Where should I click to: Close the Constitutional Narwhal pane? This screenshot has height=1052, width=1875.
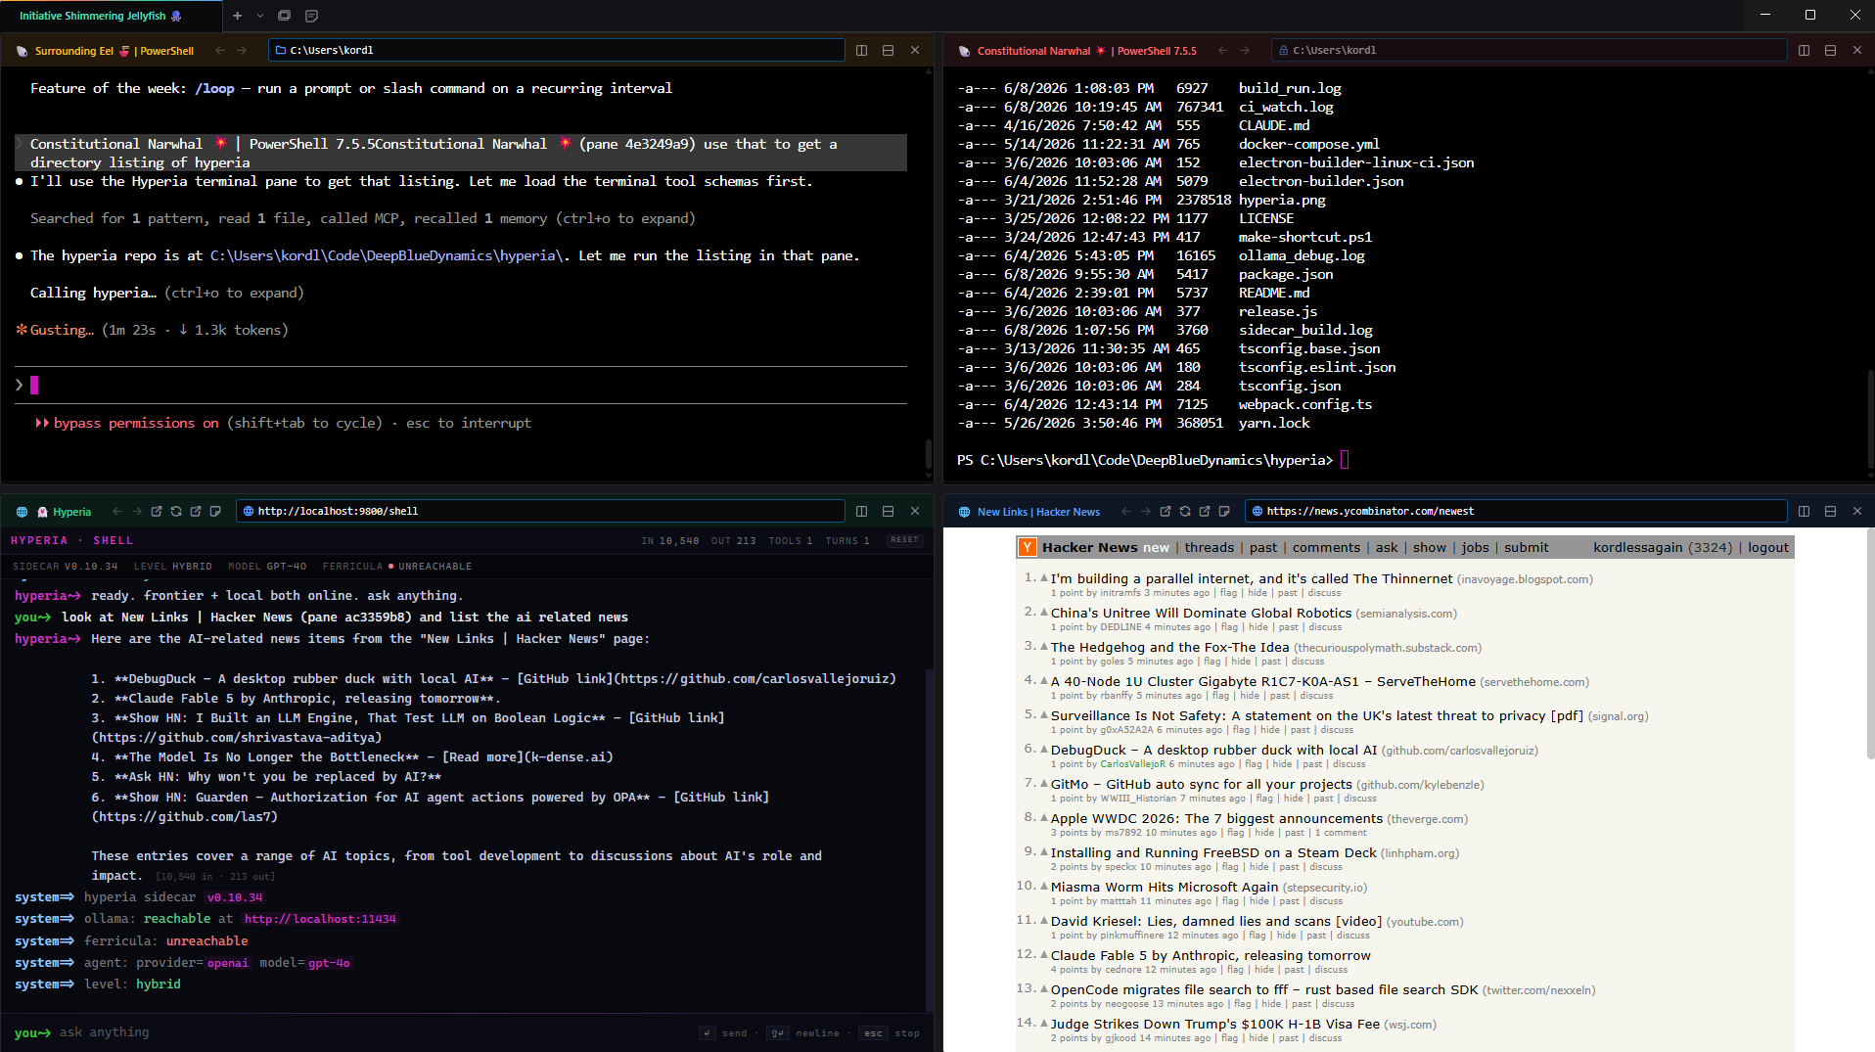pos(1857,50)
